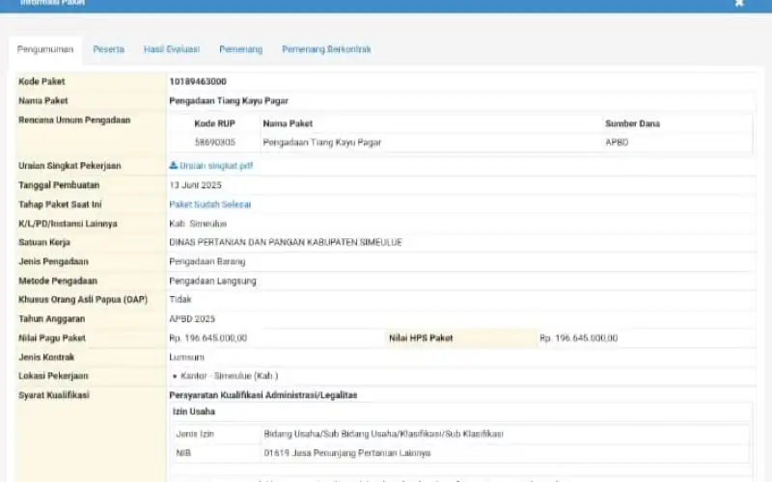Click the Rencana Umum Pengadaan label
Viewport: 772px width, 482px height.
74,120
